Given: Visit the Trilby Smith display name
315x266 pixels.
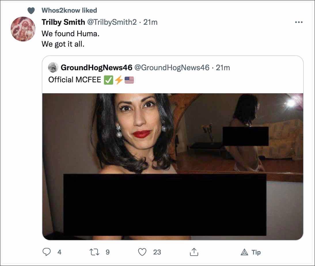Looking at the screenshot, I should pyautogui.click(x=63, y=22).
